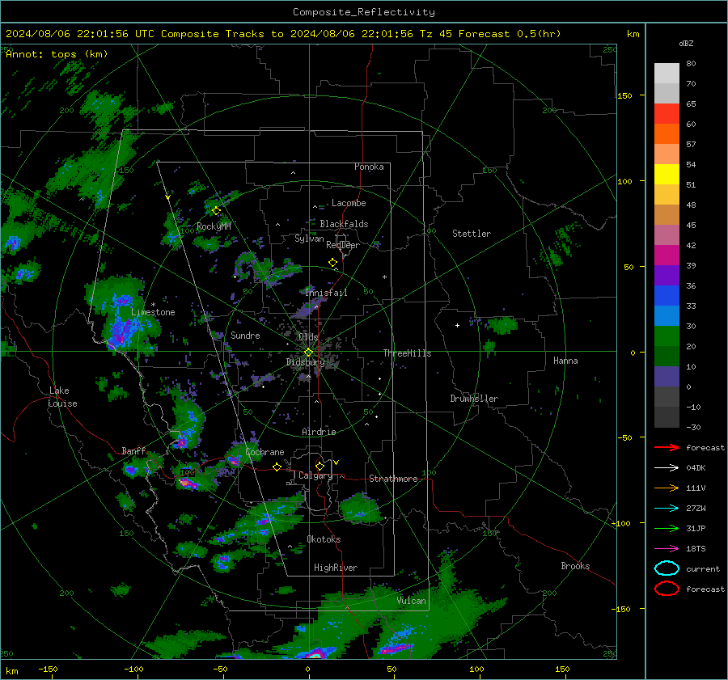Click the Calgary city label
Viewport: 728px width, 680px height.
point(315,475)
